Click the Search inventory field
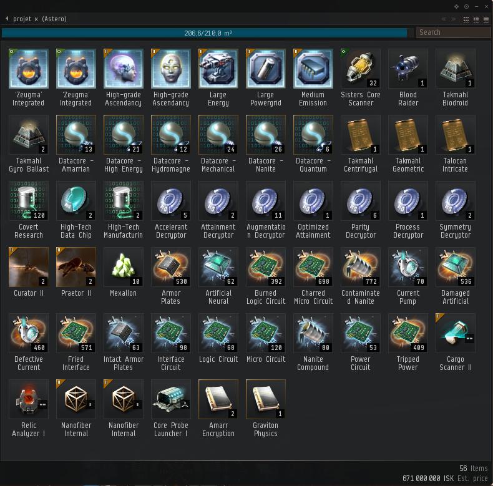Image resolution: width=493 pixels, height=486 pixels. [454, 32]
